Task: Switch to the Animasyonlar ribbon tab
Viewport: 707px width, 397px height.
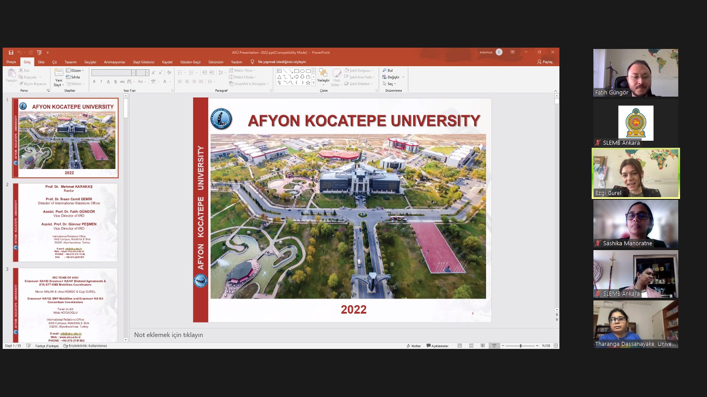Action: pos(114,62)
